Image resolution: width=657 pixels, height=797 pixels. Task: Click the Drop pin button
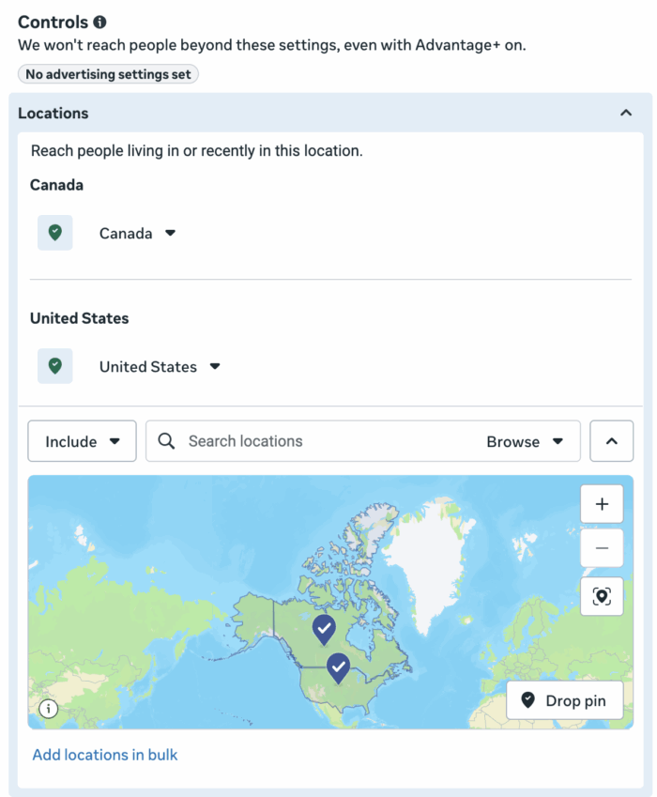point(564,699)
